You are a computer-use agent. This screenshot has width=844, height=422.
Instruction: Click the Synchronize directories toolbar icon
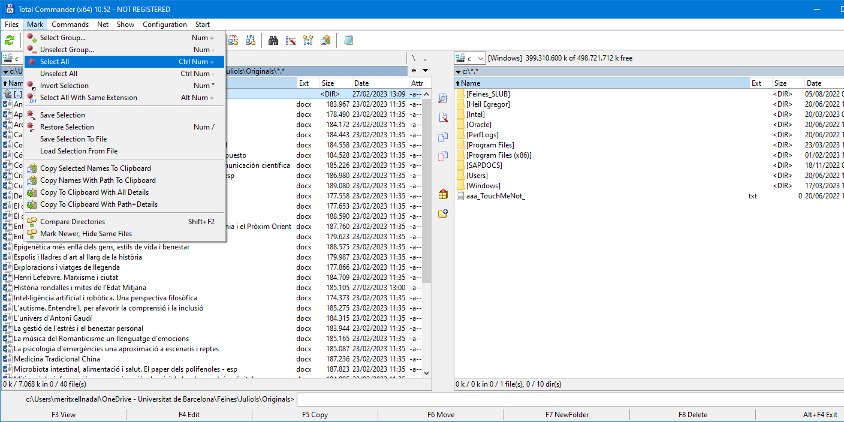pyautogui.click(x=308, y=41)
